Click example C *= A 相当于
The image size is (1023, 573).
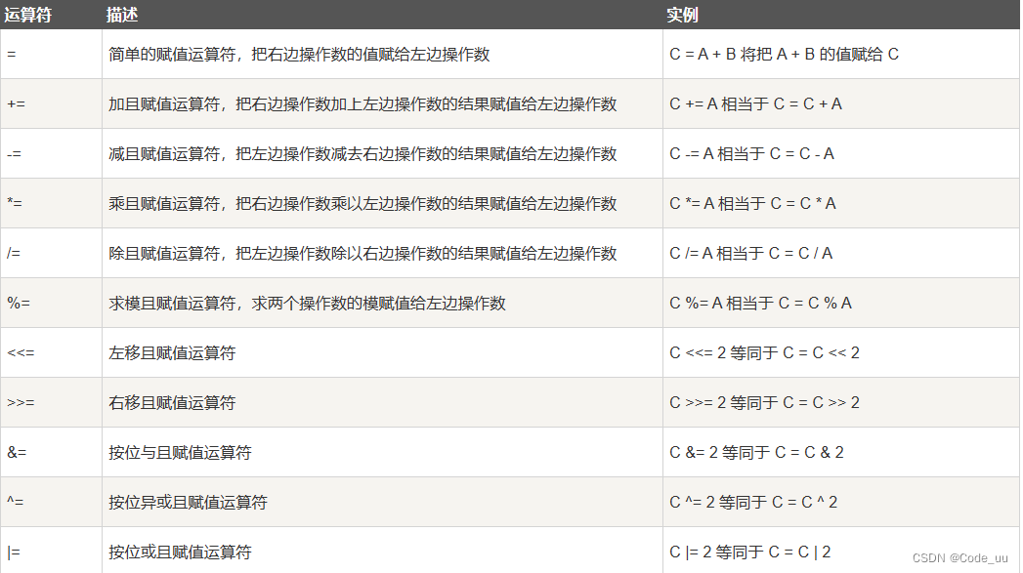click(x=753, y=203)
